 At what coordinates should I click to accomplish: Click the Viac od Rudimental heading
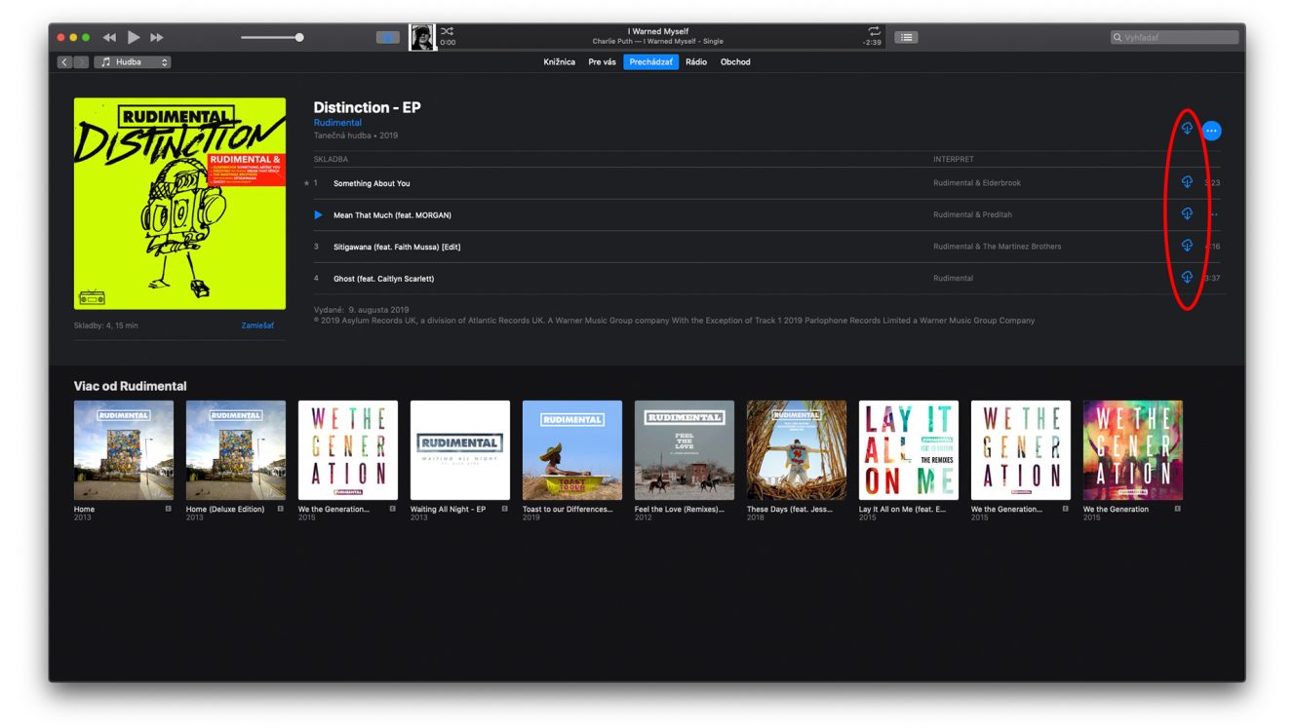click(130, 386)
